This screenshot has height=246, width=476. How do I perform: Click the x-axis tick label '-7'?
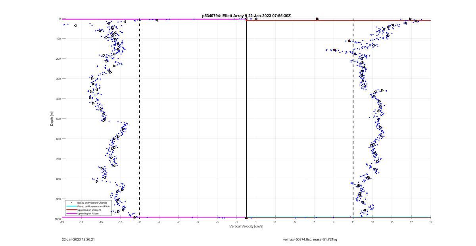point(178,222)
